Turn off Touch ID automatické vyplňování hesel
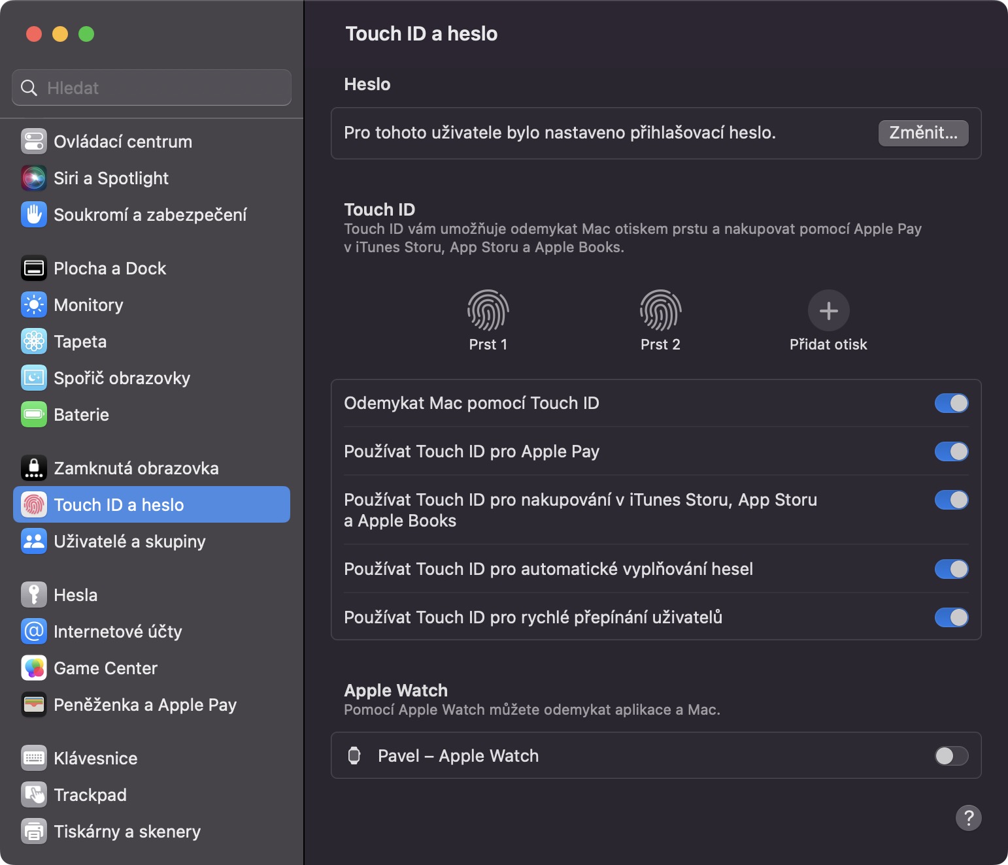This screenshot has width=1008, height=865. tap(951, 569)
